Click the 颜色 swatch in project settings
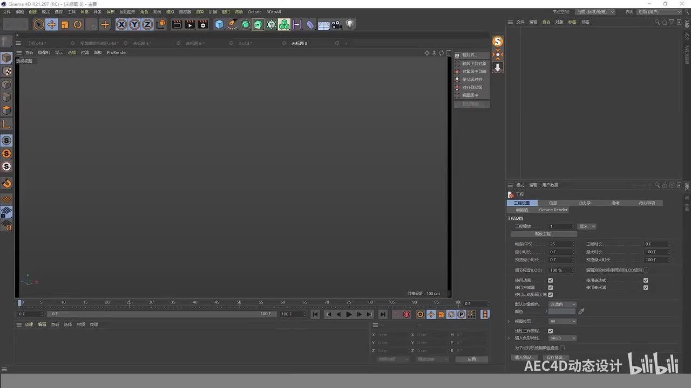Screen dimensions: 691x388 coord(562,311)
